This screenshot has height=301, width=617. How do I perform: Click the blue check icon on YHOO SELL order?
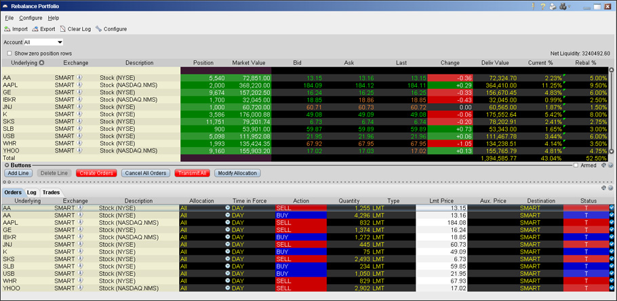[612, 288]
